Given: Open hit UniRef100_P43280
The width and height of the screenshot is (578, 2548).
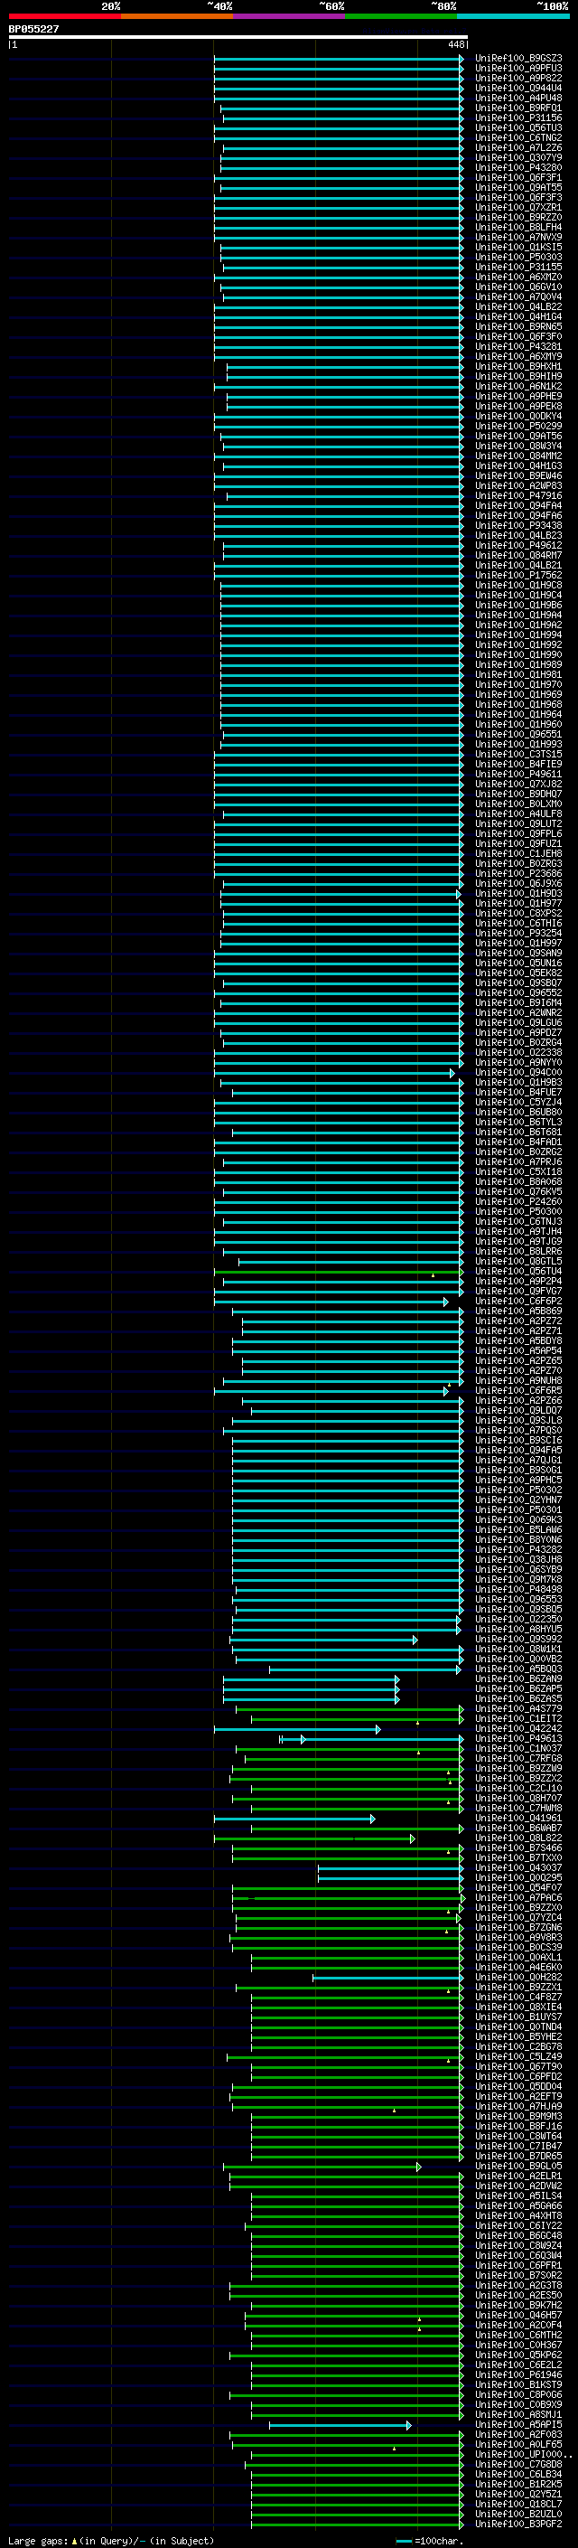Looking at the screenshot, I should 517,168.
